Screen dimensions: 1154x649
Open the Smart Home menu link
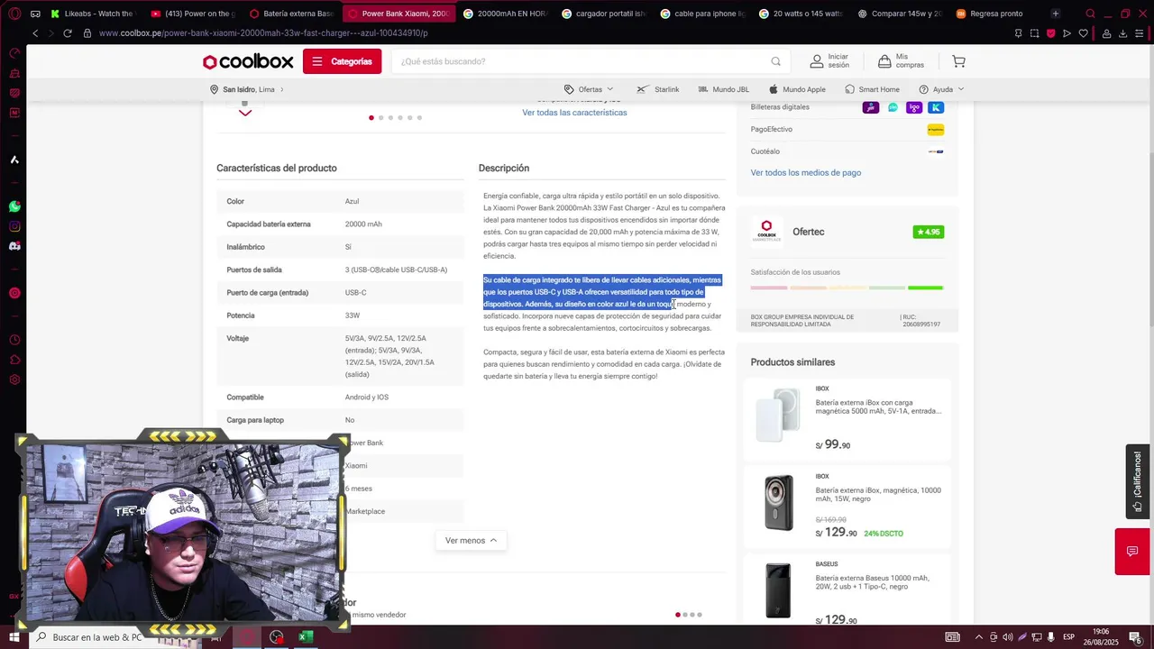pyautogui.click(x=872, y=89)
